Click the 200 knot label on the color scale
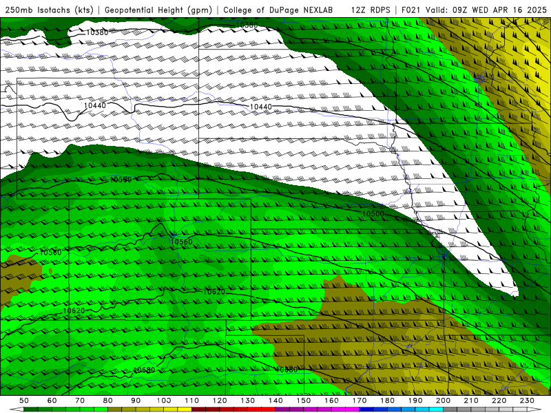 [444, 401]
